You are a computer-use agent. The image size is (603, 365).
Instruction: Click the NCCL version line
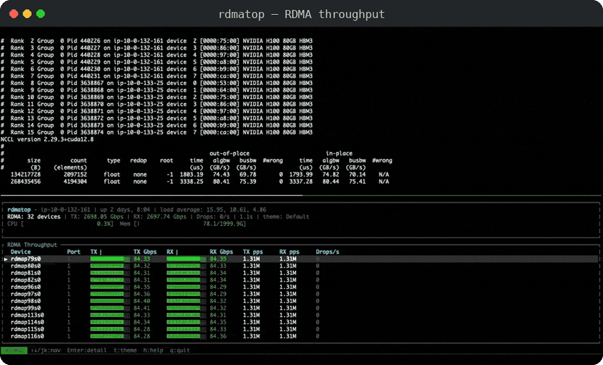click(x=47, y=139)
